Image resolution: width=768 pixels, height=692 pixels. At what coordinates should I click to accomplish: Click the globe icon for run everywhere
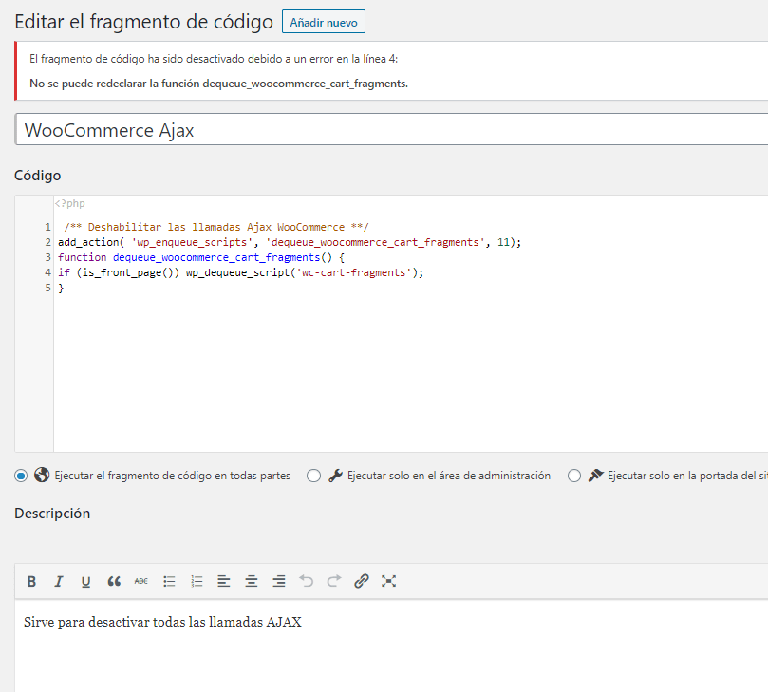42,475
